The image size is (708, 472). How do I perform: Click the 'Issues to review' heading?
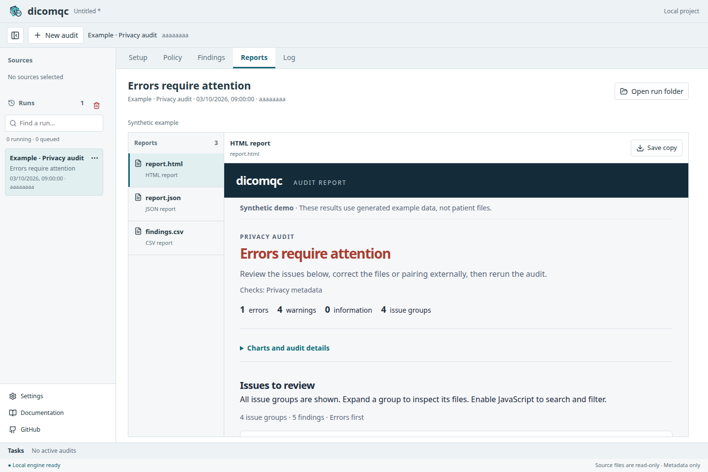coord(277,385)
